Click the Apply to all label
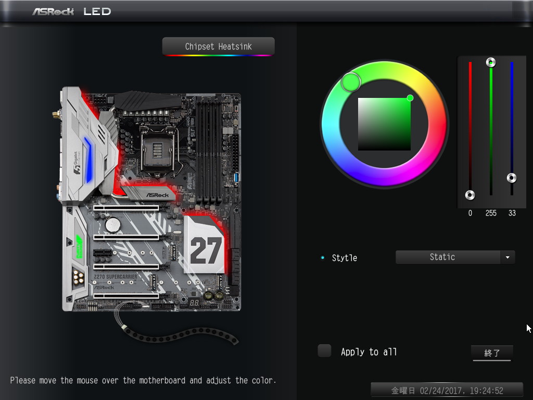The height and width of the screenshot is (400, 533). click(369, 352)
